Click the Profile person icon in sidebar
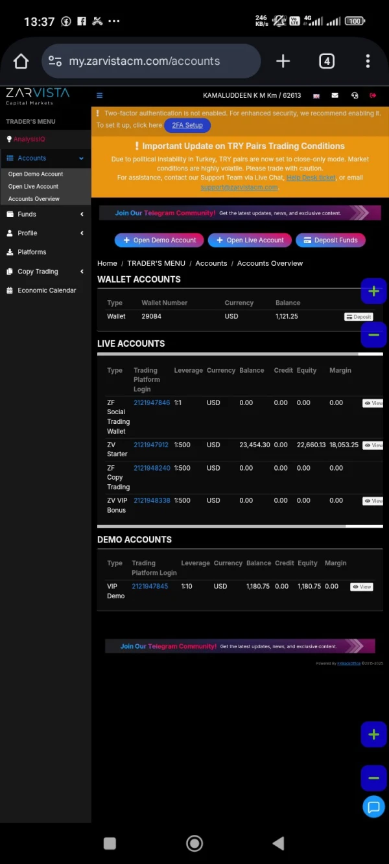Screen dimensions: 389x864 pos(10,233)
